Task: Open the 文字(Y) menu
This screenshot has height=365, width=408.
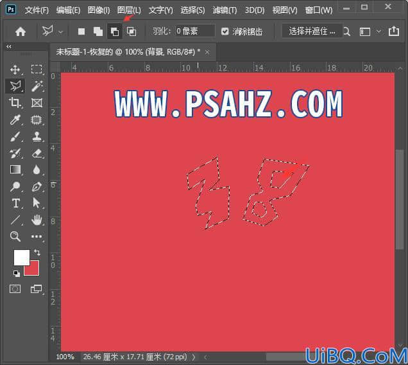Action: pyautogui.click(x=161, y=10)
